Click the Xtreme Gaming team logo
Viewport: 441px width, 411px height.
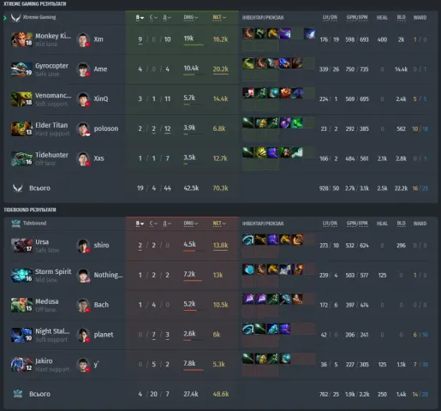tap(15, 18)
